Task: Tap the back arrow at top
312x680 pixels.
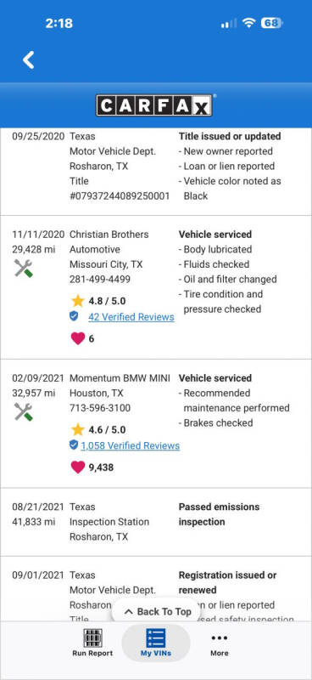Action: tap(29, 59)
